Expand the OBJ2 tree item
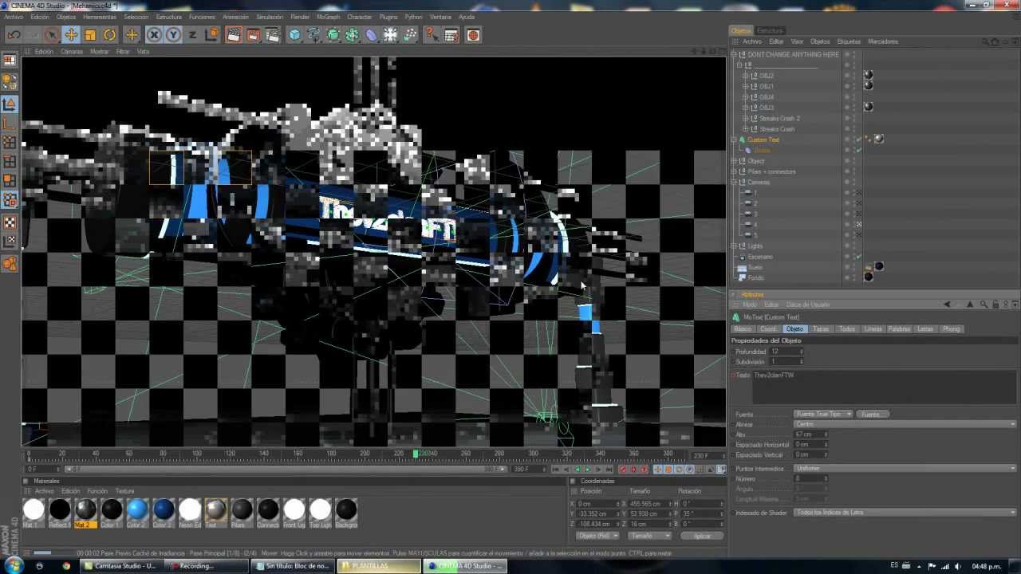 pos(745,76)
